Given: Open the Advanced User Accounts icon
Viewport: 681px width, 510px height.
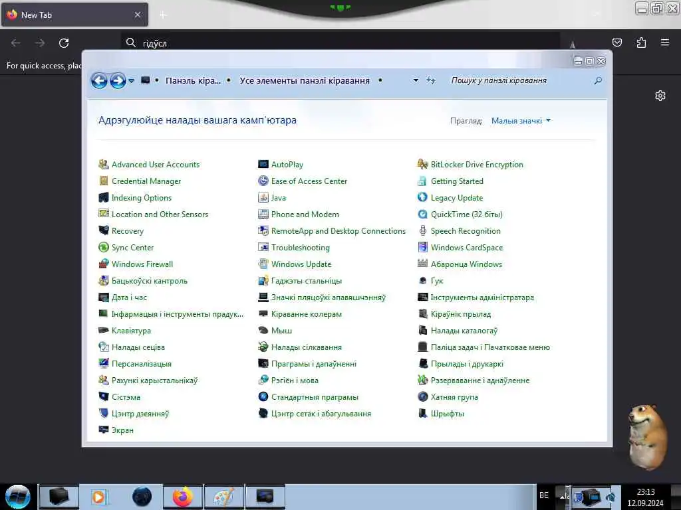Looking at the screenshot, I should tap(103, 165).
